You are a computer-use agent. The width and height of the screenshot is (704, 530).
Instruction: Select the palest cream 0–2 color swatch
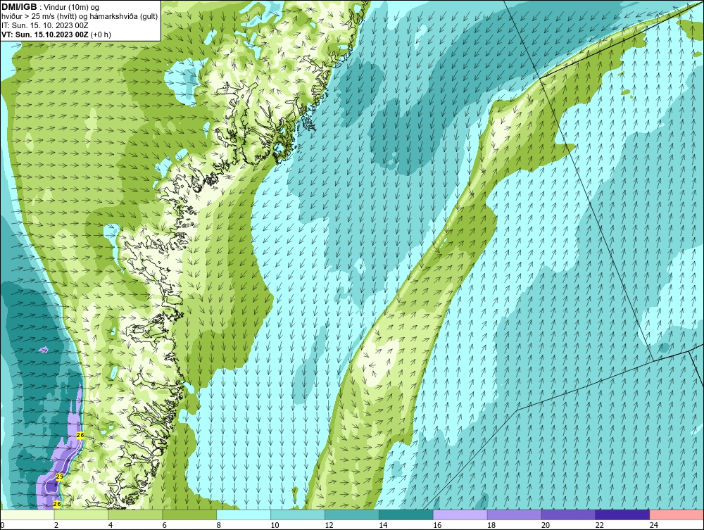coord(27,515)
